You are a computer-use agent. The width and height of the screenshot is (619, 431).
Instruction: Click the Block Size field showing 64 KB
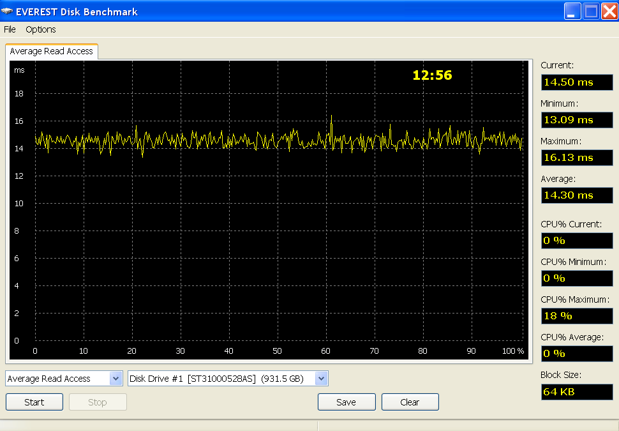pos(576,391)
